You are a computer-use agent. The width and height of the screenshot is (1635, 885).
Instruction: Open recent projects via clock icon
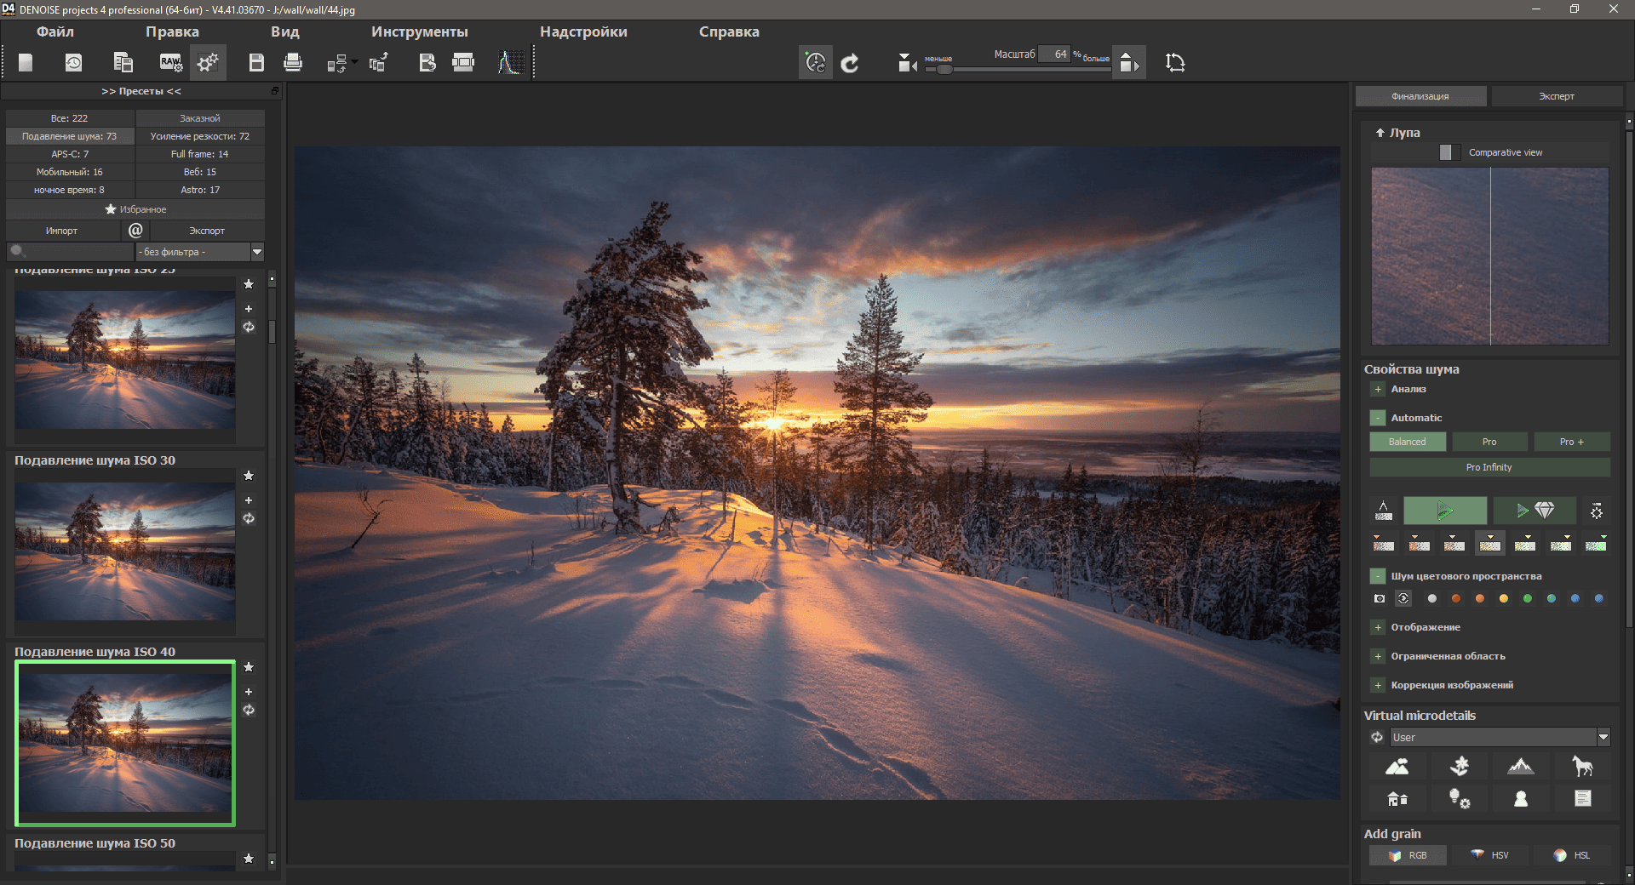(74, 62)
